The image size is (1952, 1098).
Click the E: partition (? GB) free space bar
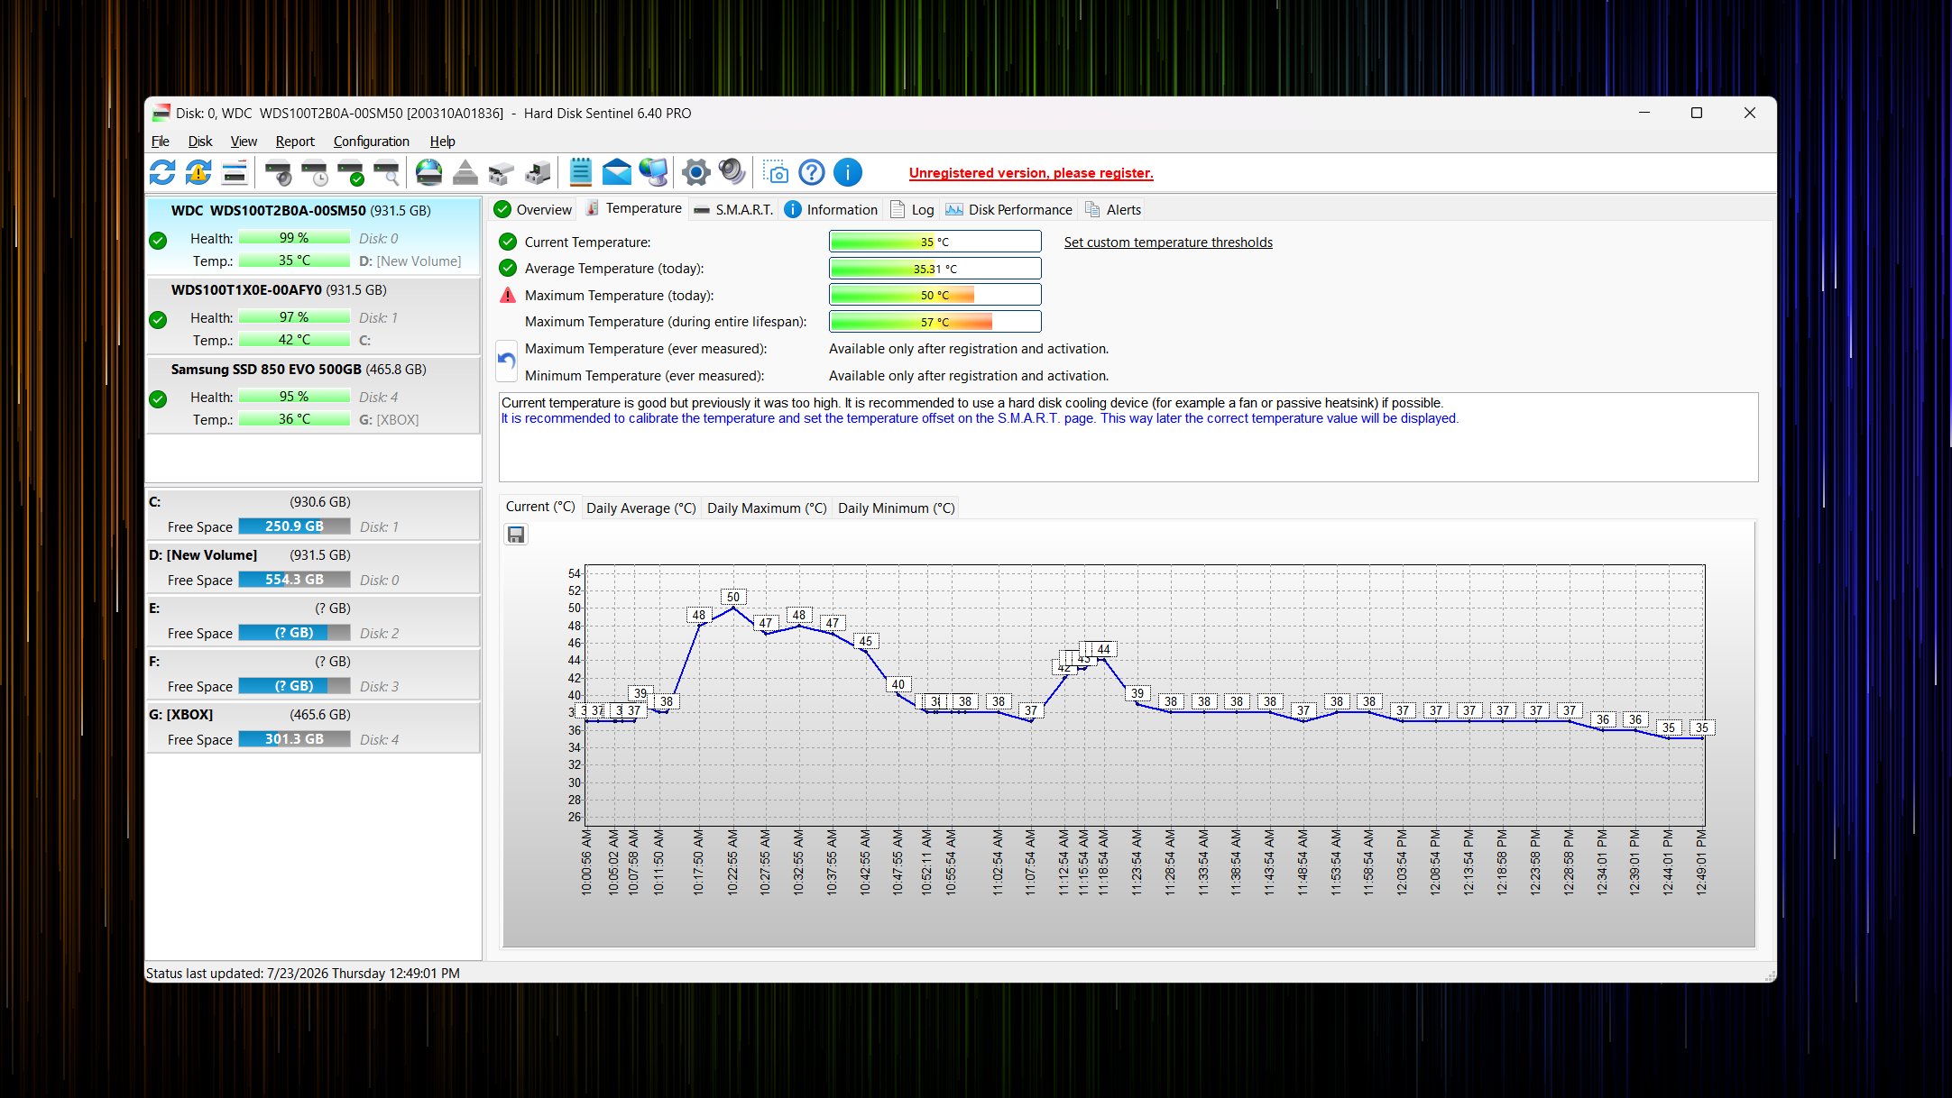click(294, 633)
